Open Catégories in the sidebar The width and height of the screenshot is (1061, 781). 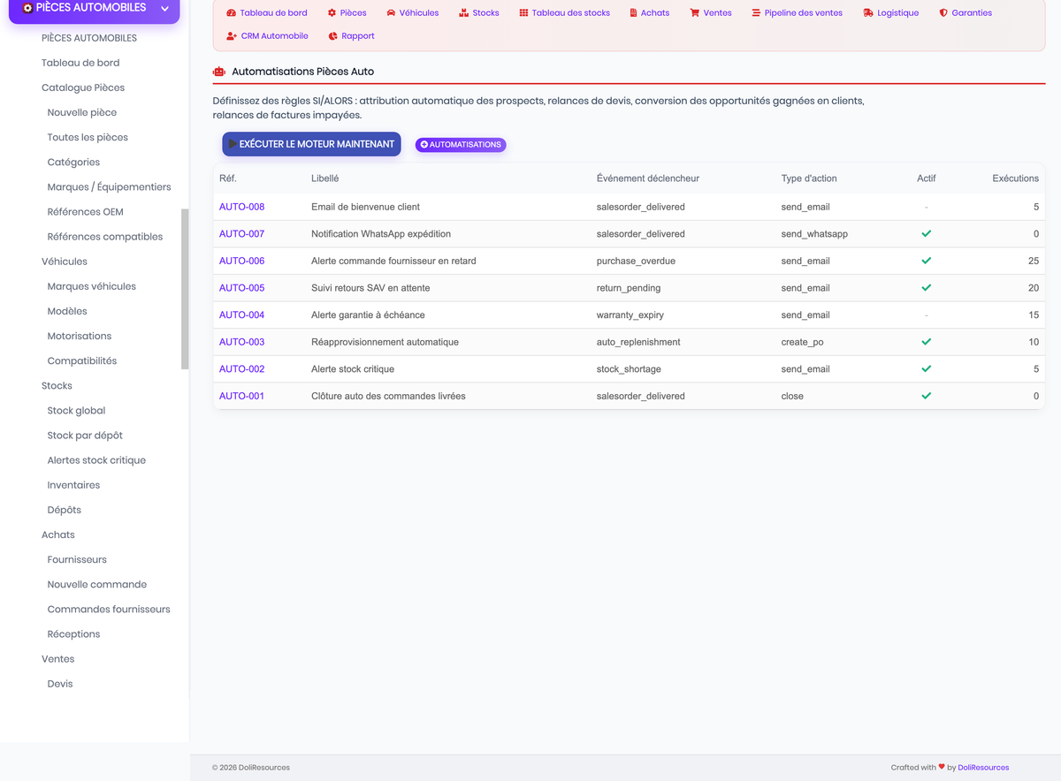tap(73, 162)
